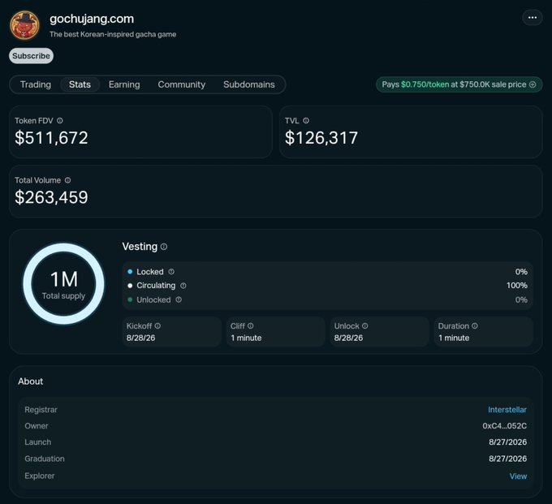This screenshot has height=504, width=552.
Task: Subscribe to gochujang.com
Action: pyautogui.click(x=31, y=56)
